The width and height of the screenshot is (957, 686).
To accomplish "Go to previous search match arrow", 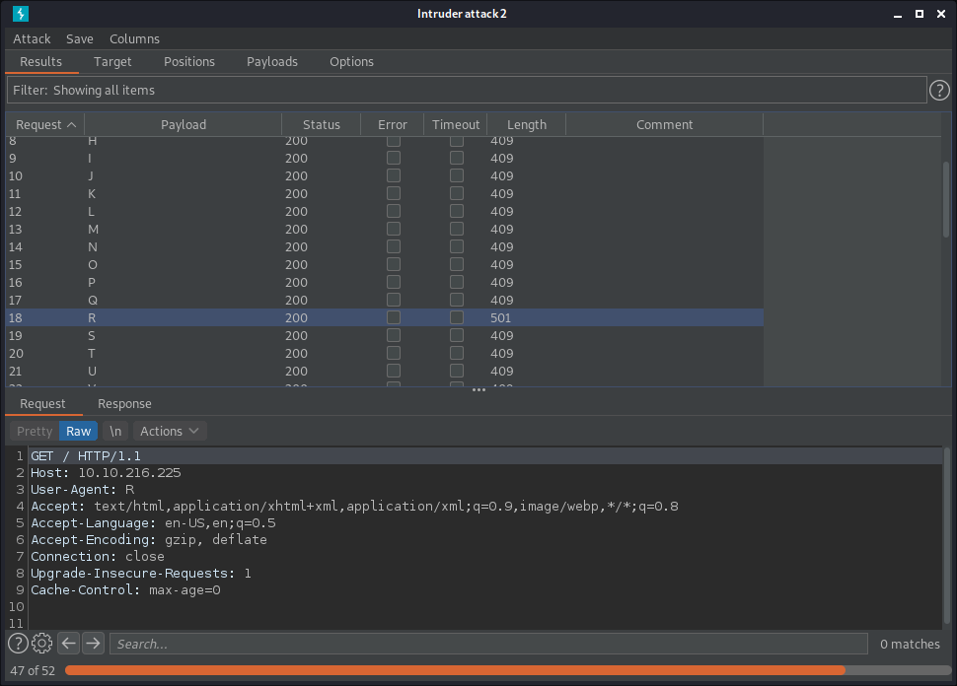I will pos(68,644).
